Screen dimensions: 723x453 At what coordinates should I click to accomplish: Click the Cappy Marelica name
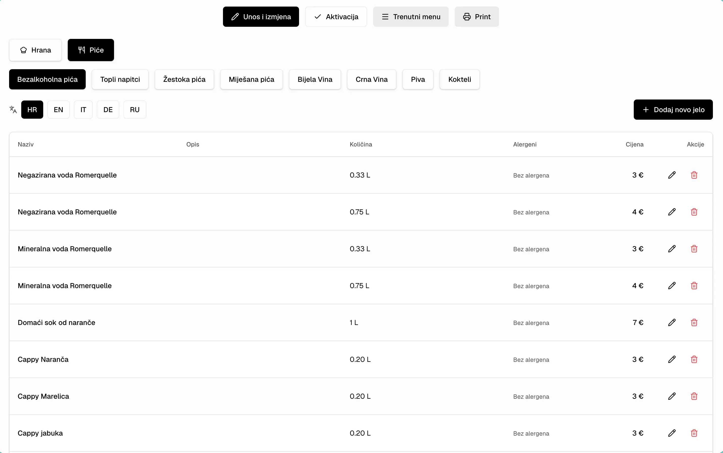[x=43, y=396]
